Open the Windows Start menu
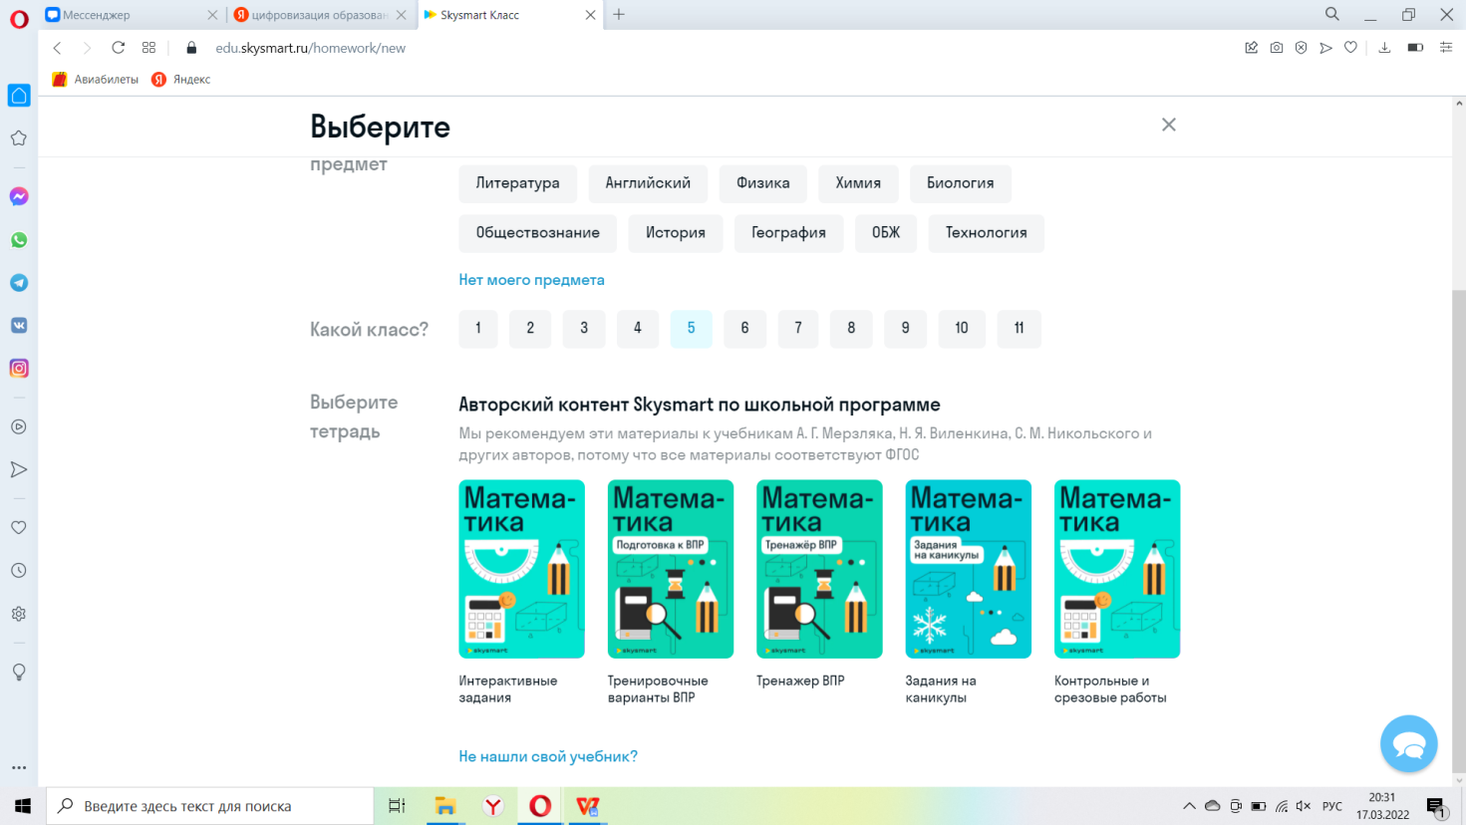Image resolution: width=1466 pixels, height=825 pixels. click(x=23, y=806)
